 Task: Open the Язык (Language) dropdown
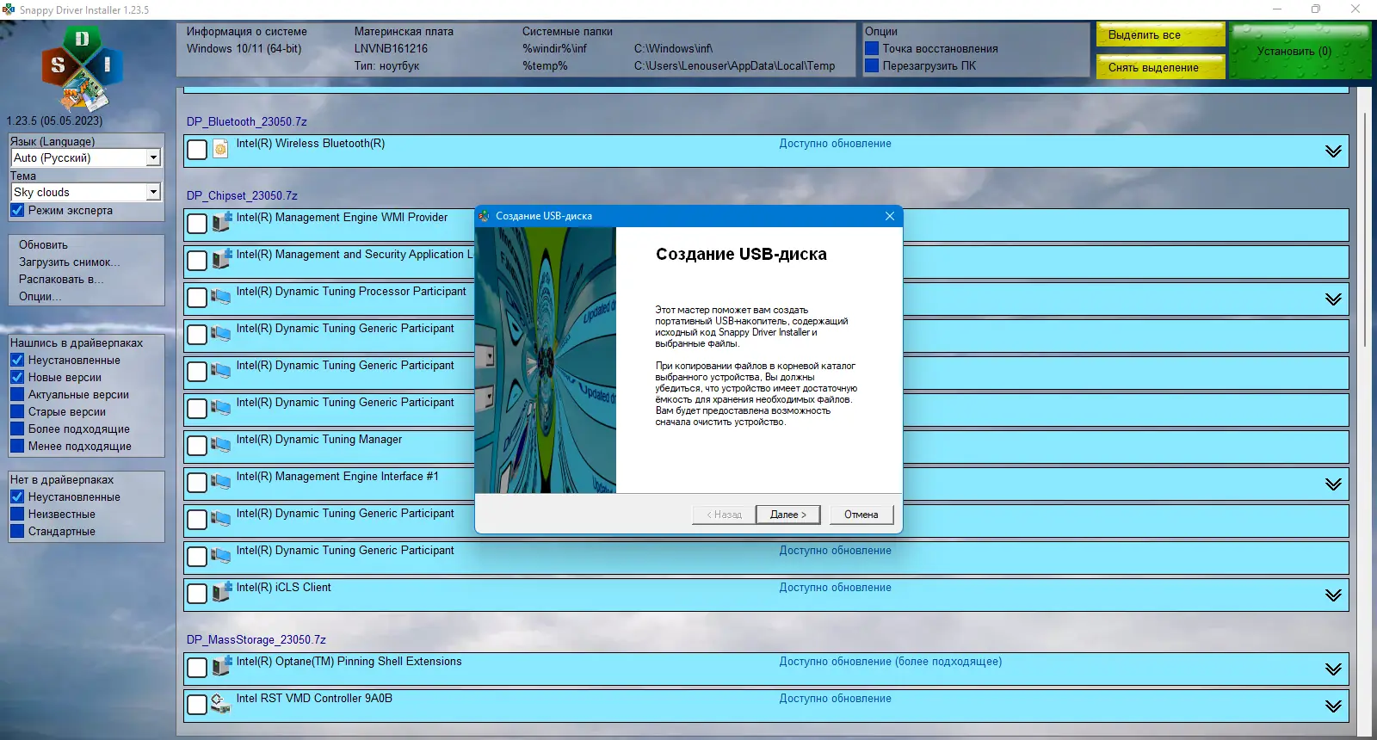click(86, 158)
